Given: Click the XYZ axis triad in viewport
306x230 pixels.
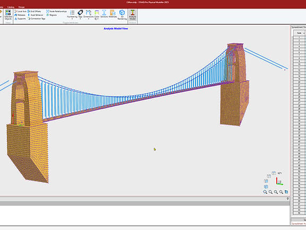Looking at the screenshot, I should 279,181.
